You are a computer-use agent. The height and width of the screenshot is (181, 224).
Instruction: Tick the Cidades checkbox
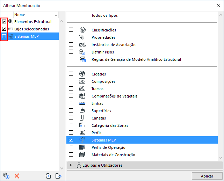(71, 74)
